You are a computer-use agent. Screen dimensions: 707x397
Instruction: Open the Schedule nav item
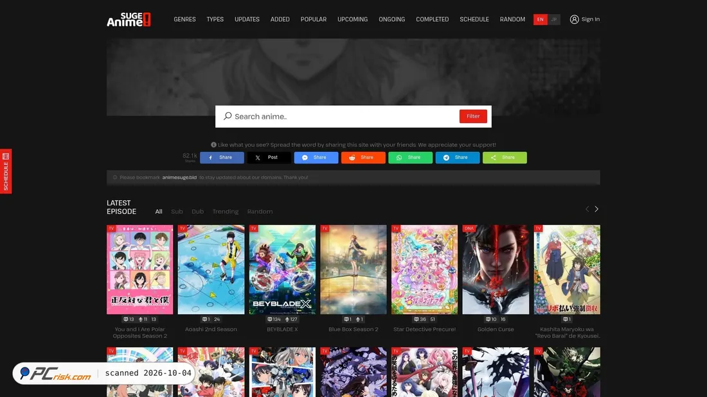pyautogui.click(x=474, y=19)
